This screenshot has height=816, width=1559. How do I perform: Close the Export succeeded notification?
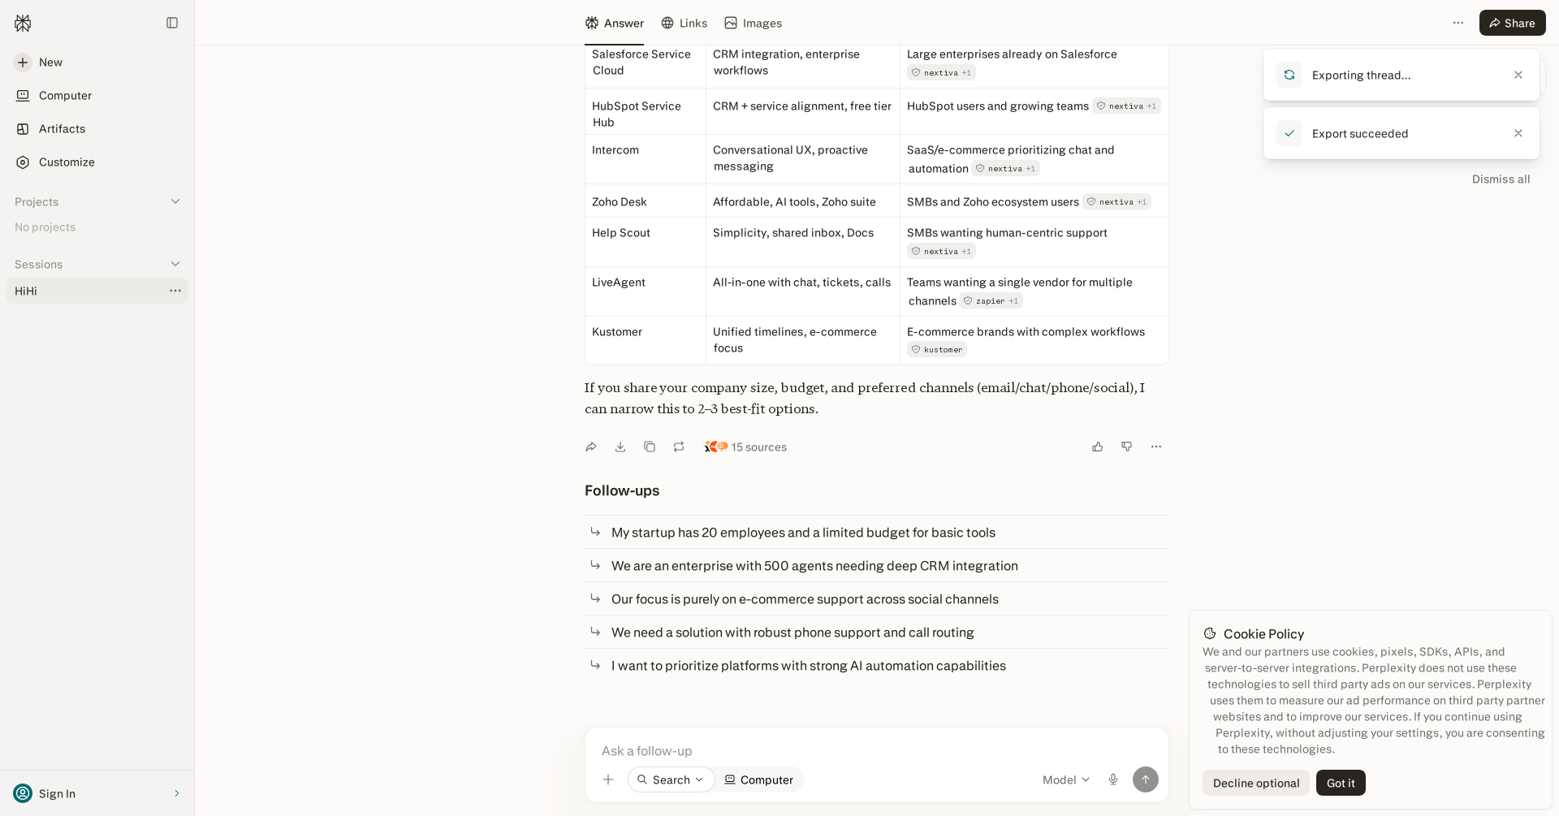(1518, 133)
